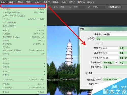Image resolution: width=127 pixels, height=95 pixels.
Task: Choose 打开为智能对象... menu entry
Action: coord(23,23)
